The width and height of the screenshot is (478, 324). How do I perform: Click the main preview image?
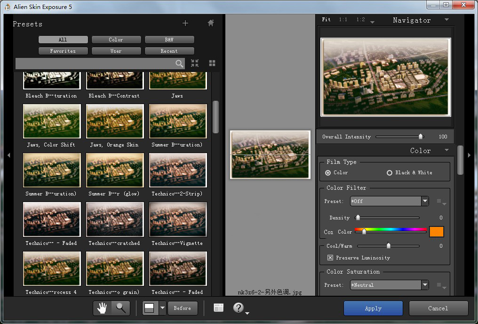[270, 154]
